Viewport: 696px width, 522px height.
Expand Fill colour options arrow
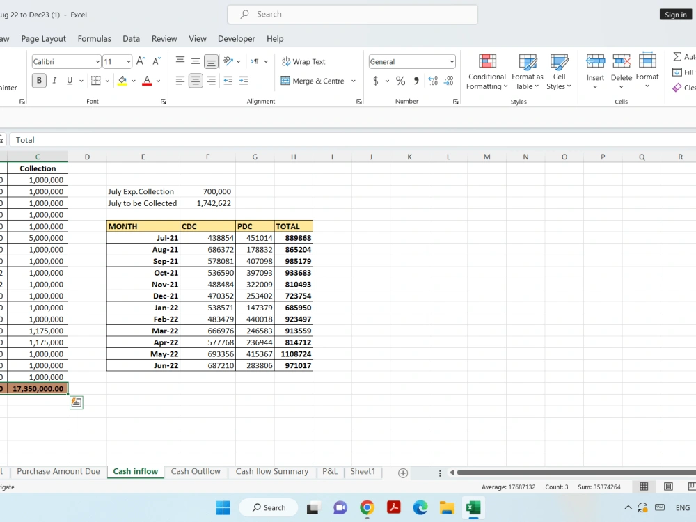click(133, 81)
